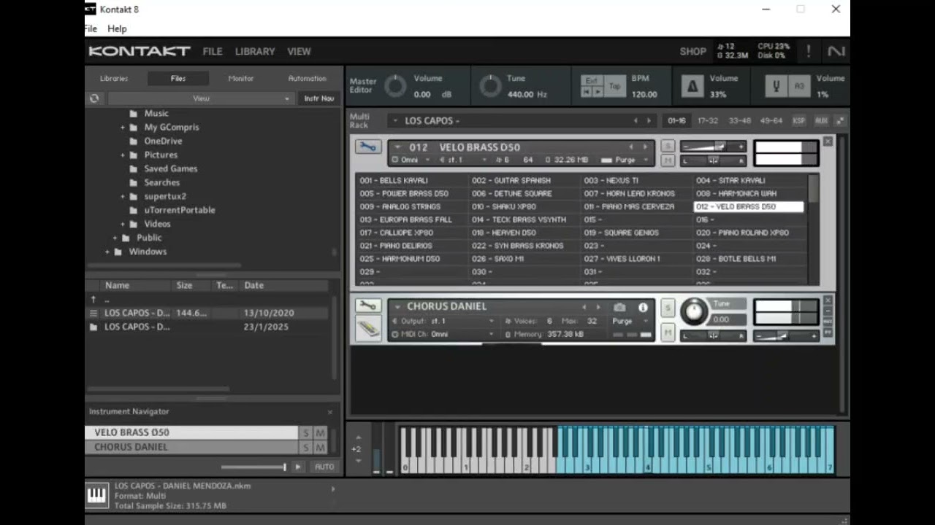Screen dimensions: 935x525
Task: Minimize CHORUS DANIEL instrument header
Action: 828,311
